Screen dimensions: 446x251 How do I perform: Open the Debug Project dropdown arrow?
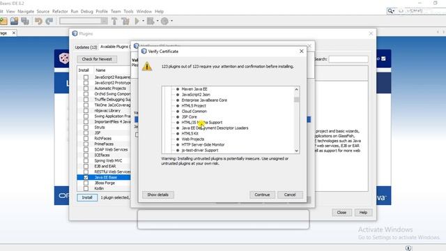coord(157,21)
